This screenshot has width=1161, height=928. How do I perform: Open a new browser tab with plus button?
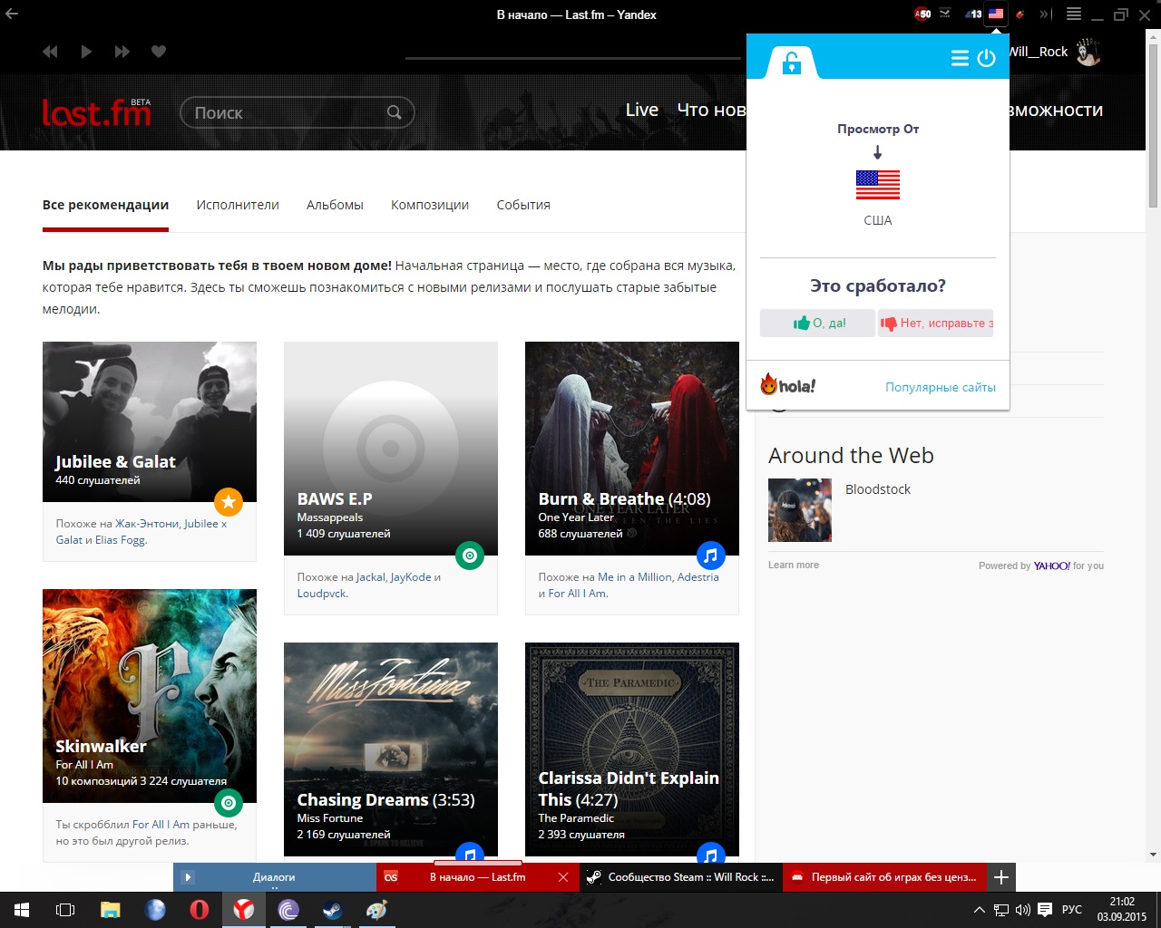click(1000, 877)
